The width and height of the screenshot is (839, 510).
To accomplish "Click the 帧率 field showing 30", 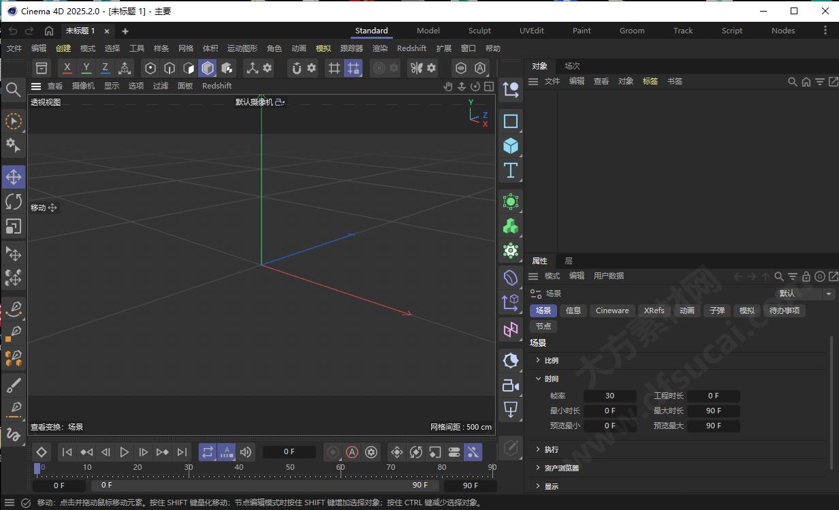I will pos(610,396).
